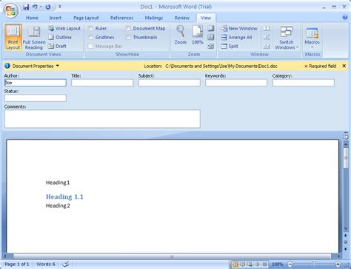Image resolution: width=351 pixels, height=269 pixels.
Task: Select Print Layout view
Action: [x=13, y=37]
